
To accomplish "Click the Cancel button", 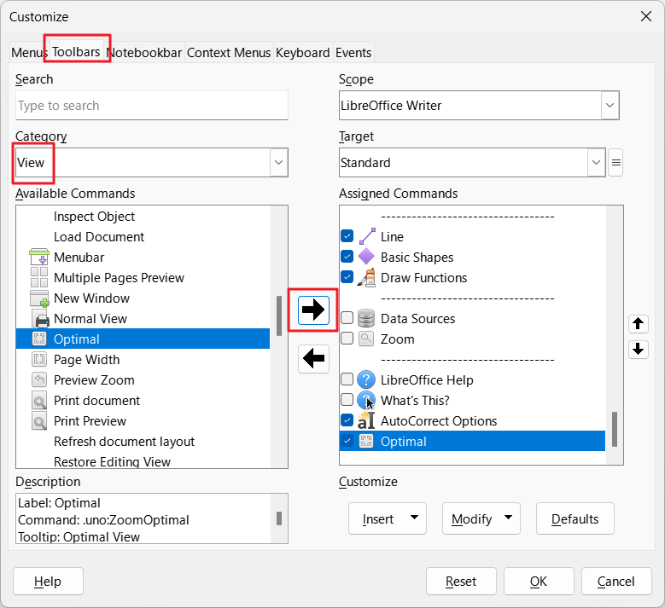I will tap(616, 582).
